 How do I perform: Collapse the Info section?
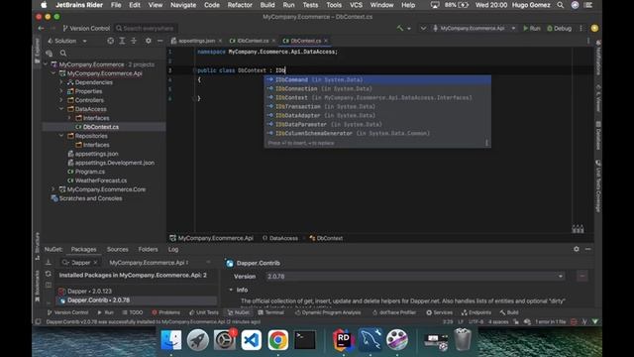(x=231, y=290)
